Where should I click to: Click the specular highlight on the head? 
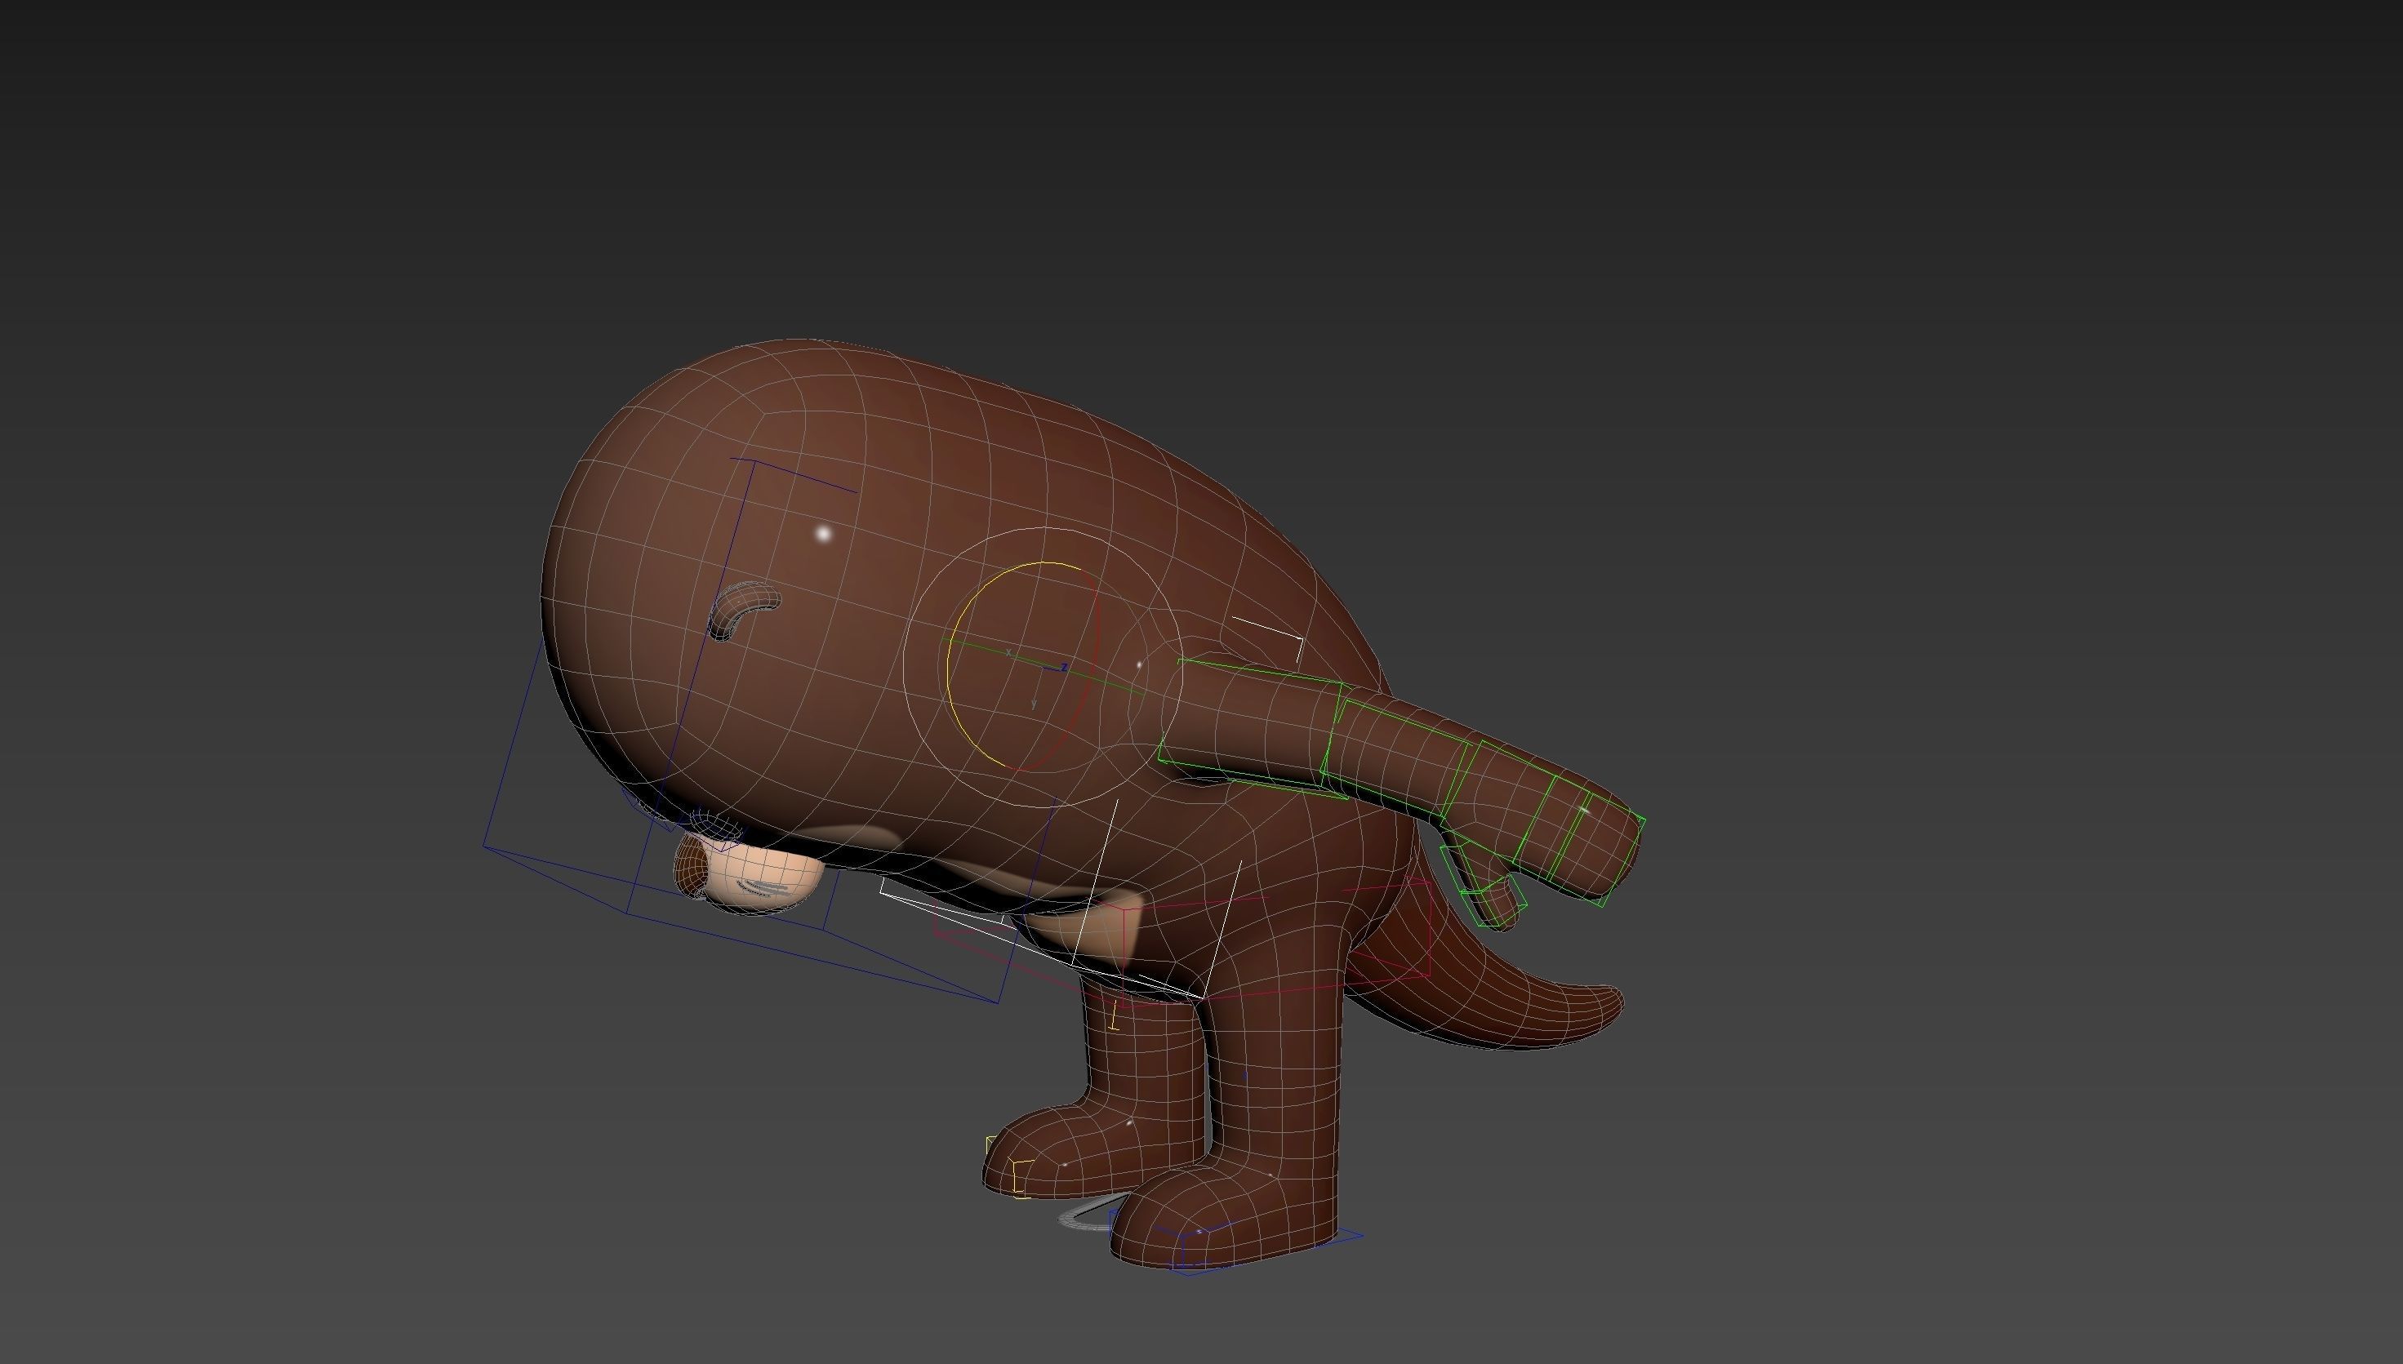click(x=824, y=534)
